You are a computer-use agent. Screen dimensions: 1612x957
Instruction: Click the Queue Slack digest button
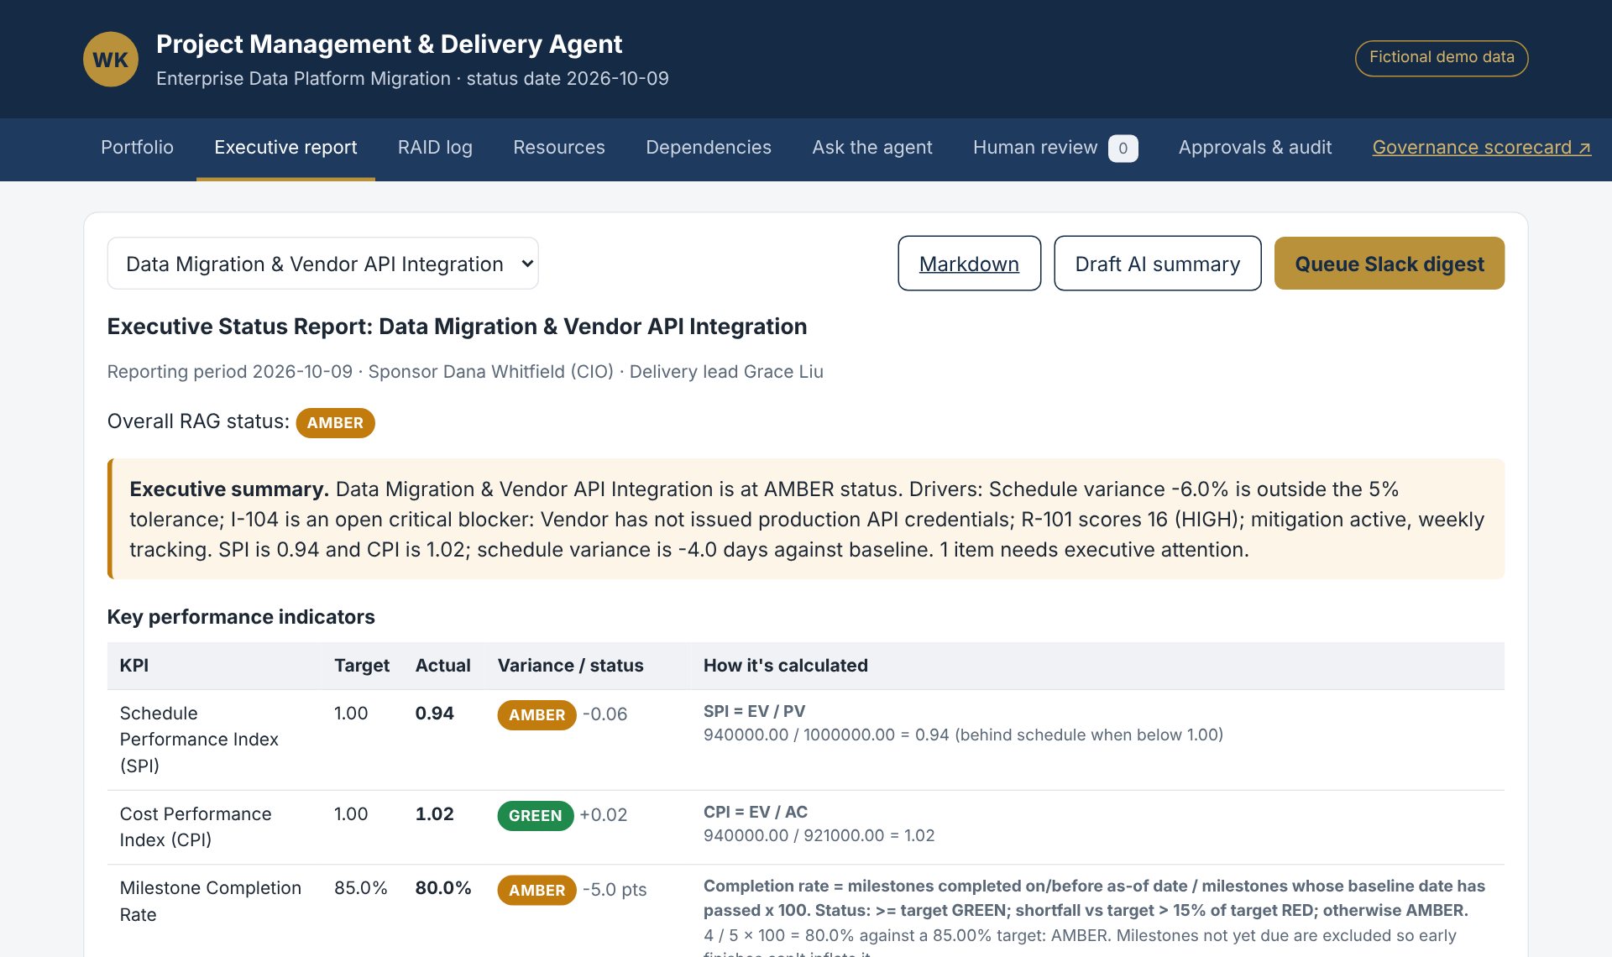point(1389,264)
